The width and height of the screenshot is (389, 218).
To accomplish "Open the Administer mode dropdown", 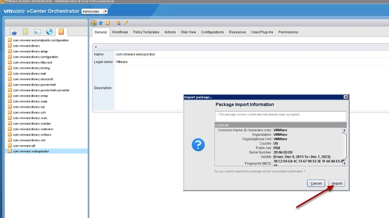I will coord(94,11).
